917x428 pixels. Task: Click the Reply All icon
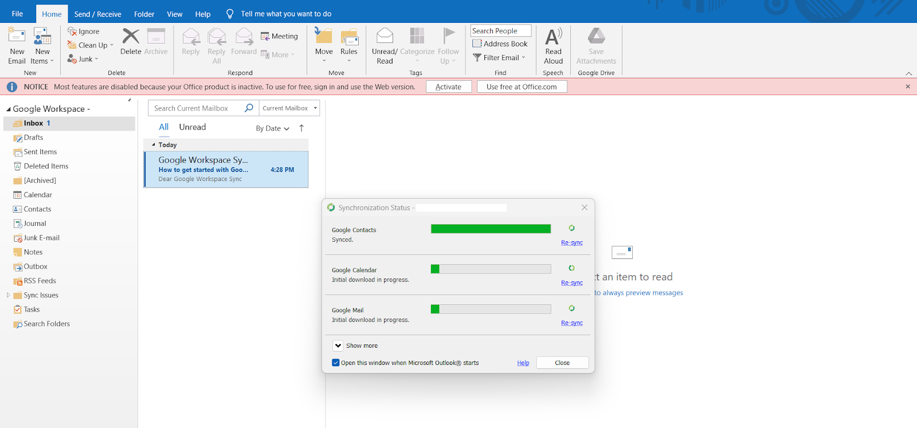point(217,37)
